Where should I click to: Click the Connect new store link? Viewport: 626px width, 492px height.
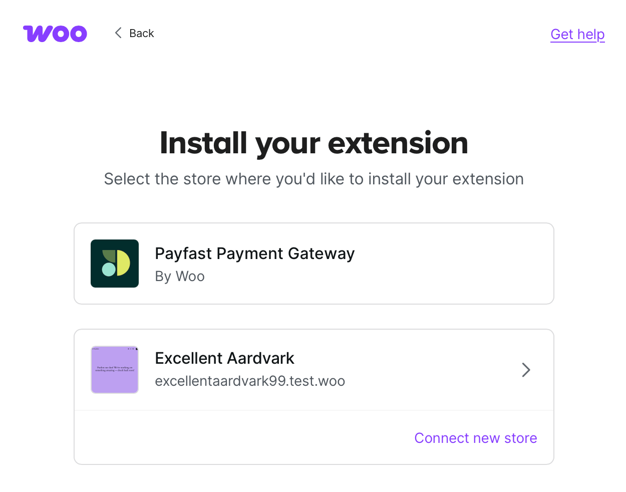coord(475,438)
